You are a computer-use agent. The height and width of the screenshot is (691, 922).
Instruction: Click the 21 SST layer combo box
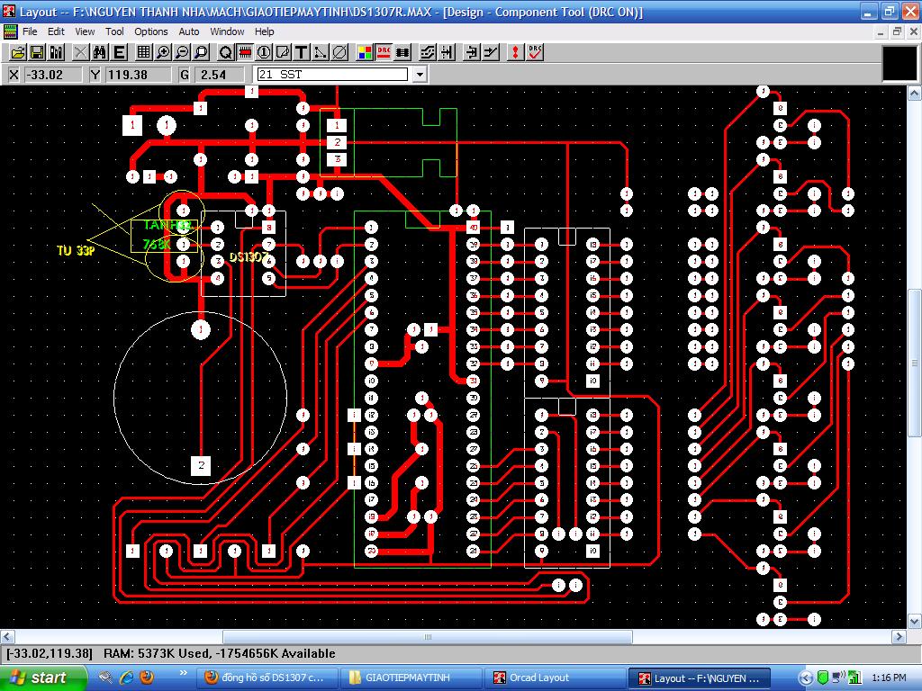click(331, 75)
